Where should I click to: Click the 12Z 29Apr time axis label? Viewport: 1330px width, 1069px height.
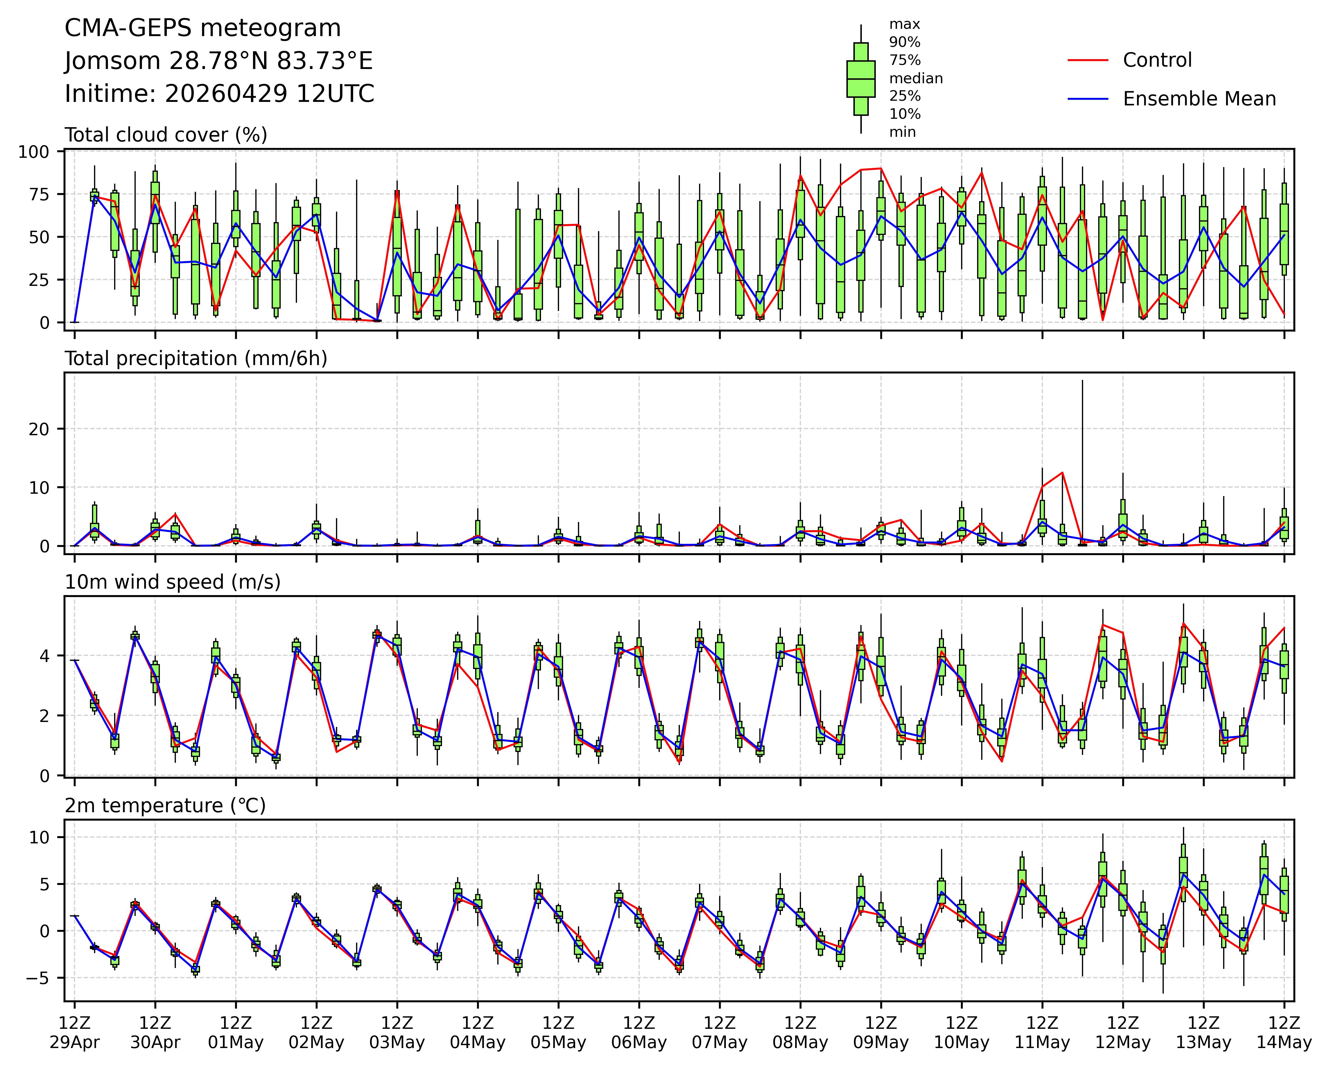pyautogui.click(x=75, y=1032)
